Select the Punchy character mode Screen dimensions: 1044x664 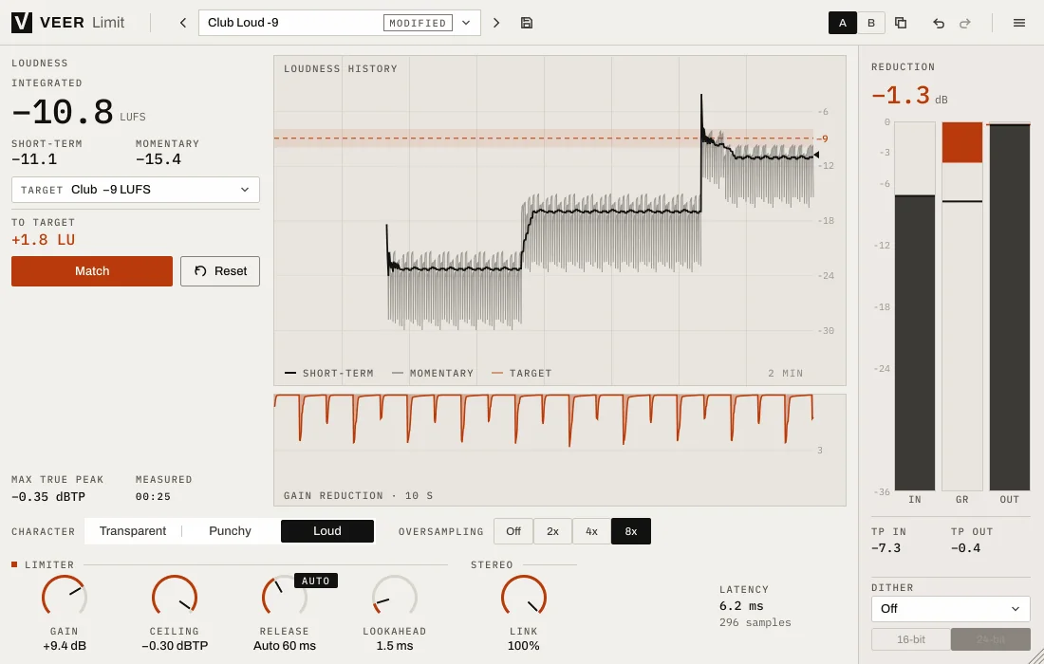pyautogui.click(x=231, y=531)
